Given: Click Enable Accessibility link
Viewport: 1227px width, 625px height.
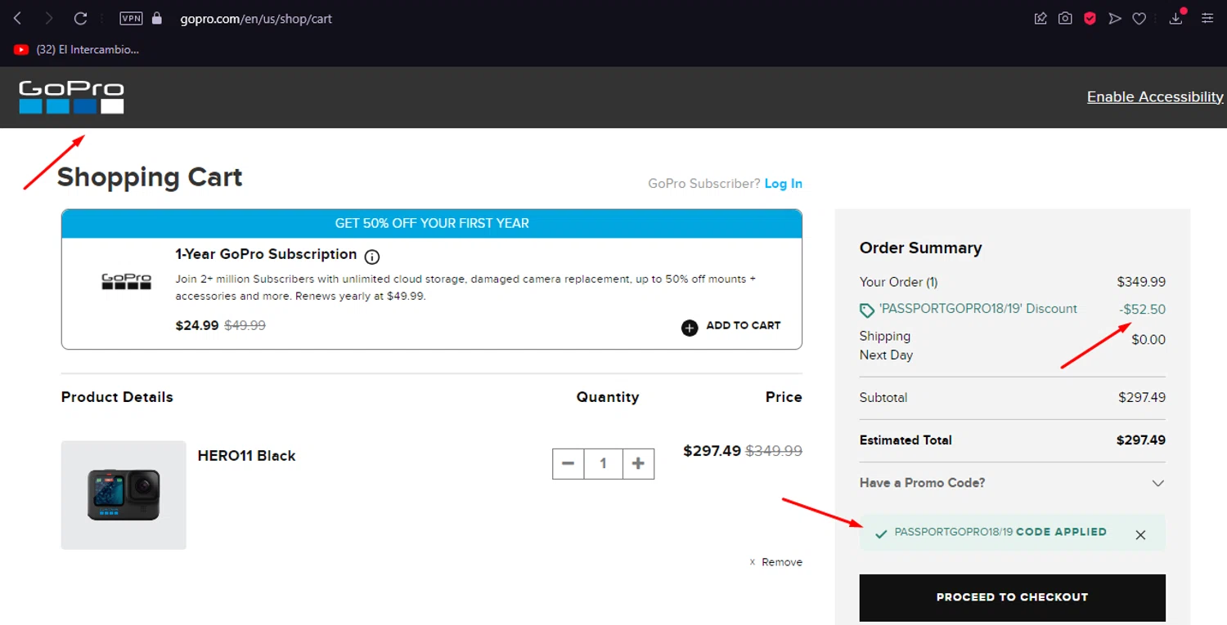Looking at the screenshot, I should point(1154,97).
